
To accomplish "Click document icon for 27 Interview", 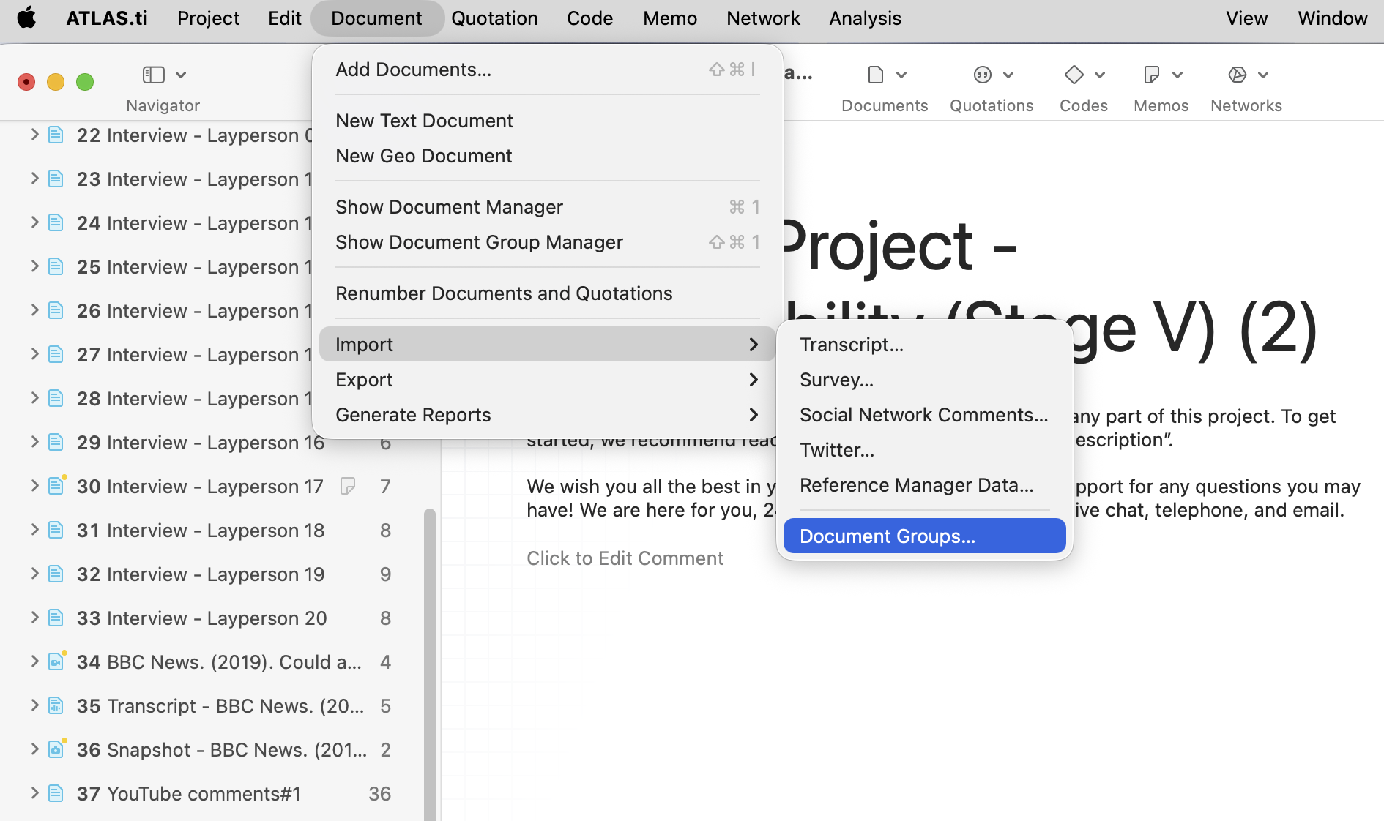I will tap(56, 354).
